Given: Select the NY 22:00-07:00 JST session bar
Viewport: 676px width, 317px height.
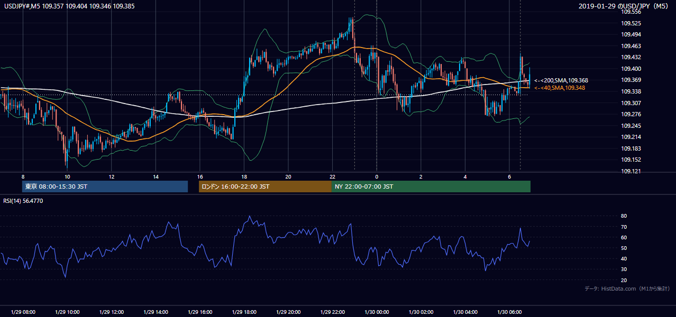Looking at the screenshot, I should tap(431, 187).
